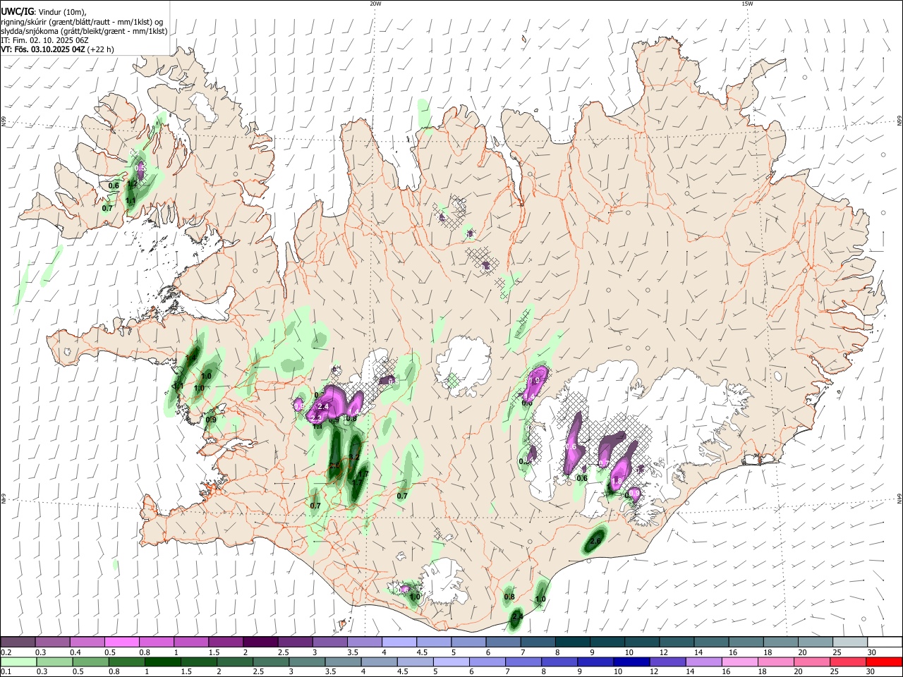Click the 'IT: Fim. 02. 10. 2025 06Z' line

pos(44,40)
